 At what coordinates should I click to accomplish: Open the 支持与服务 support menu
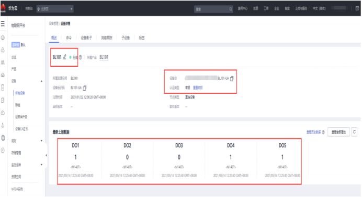coord(301,8)
